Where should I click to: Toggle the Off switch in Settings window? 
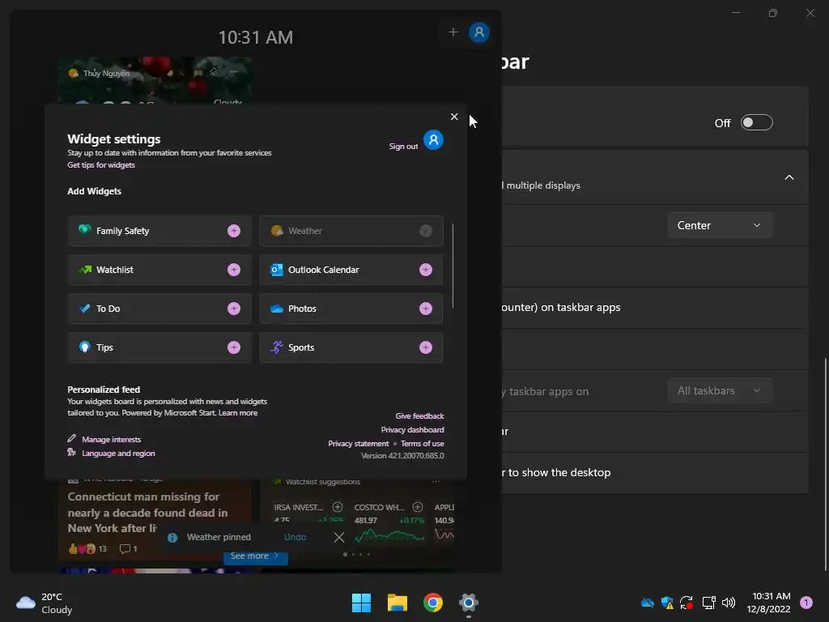click(x=757, y=123)
